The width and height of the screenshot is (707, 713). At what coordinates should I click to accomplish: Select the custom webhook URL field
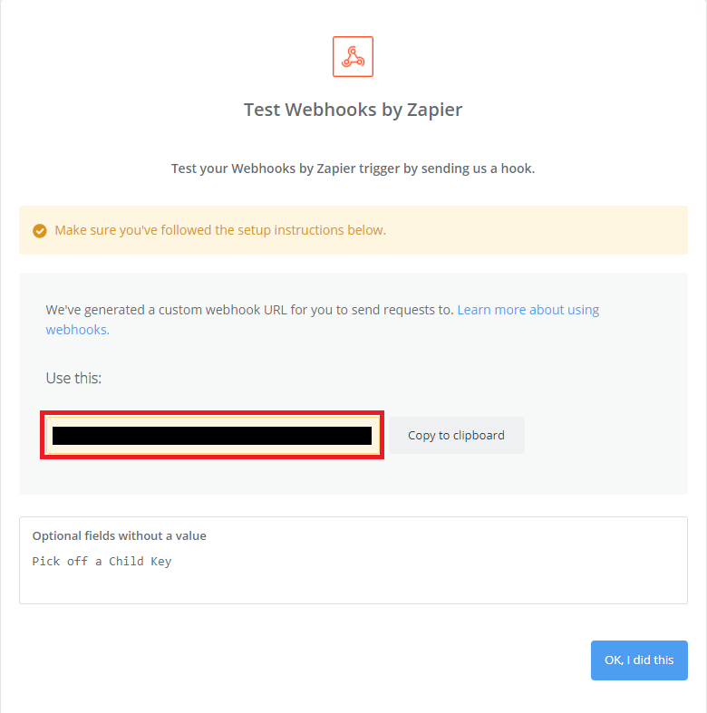coord(212,436)
